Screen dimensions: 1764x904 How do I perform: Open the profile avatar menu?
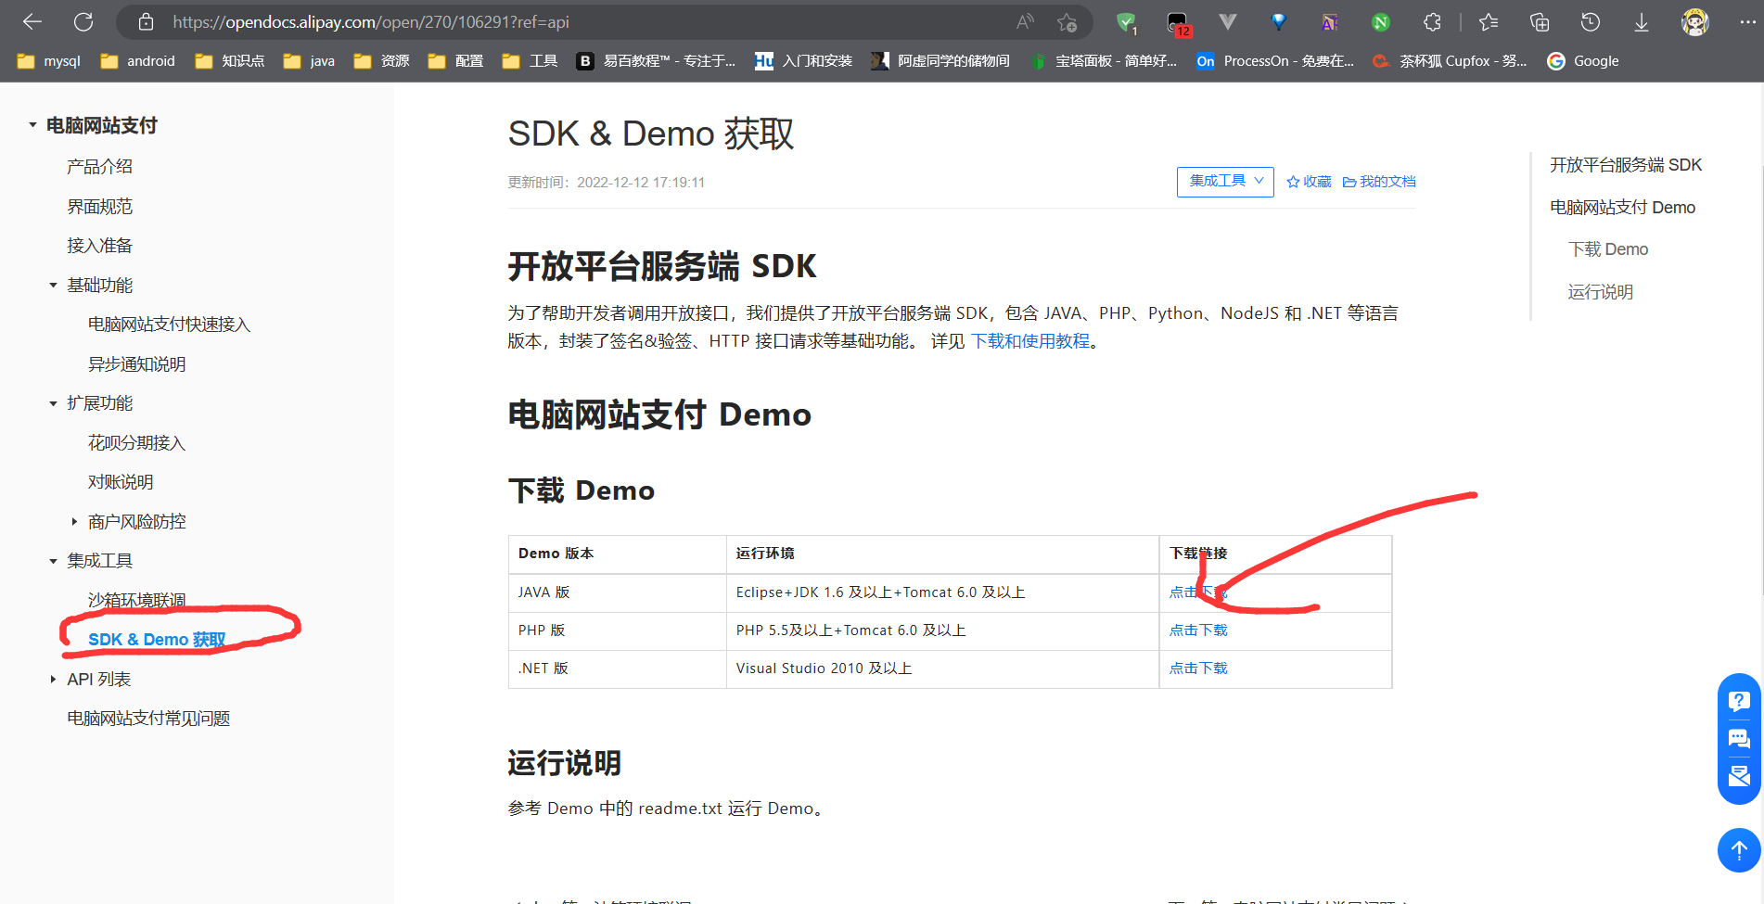(x=1695, y=21)
